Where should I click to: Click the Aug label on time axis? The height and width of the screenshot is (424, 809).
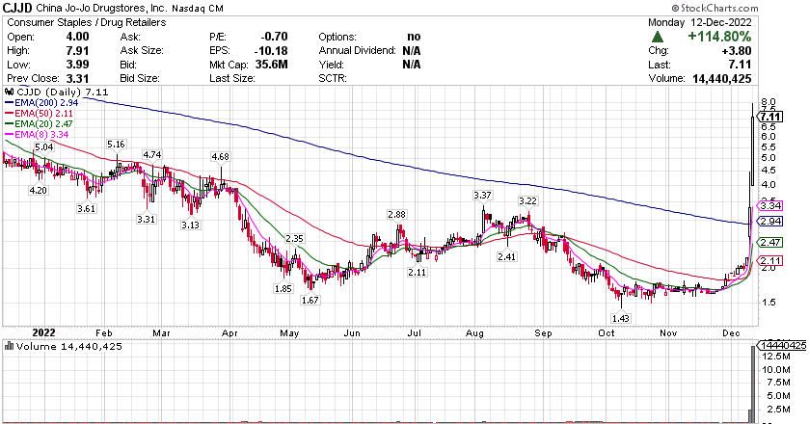pos(474,333)
